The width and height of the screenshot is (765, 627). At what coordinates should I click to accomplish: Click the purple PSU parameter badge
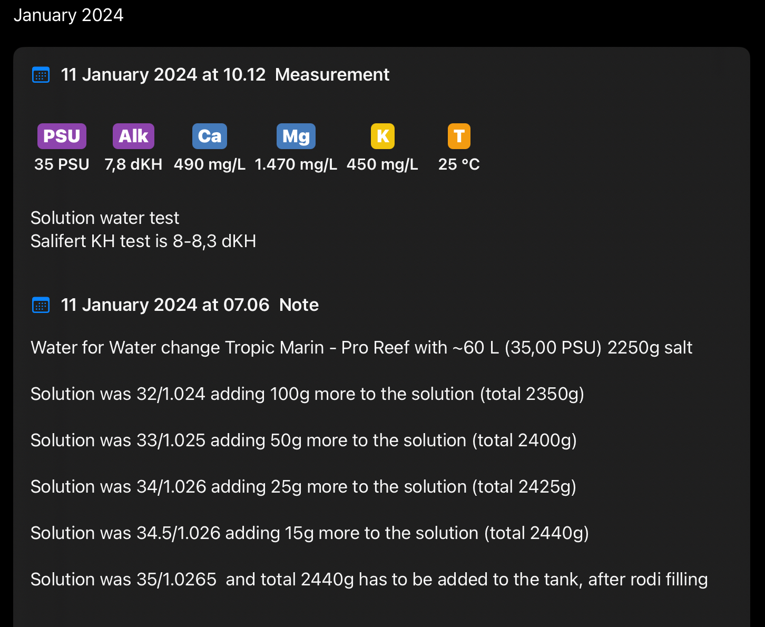point(62,136)
